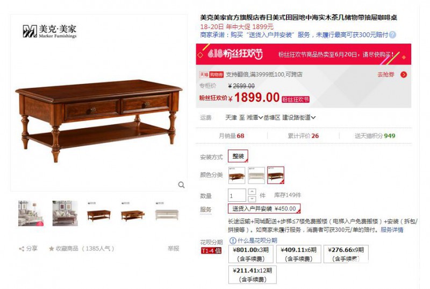Select the white table color swatch
Viewport: 430px width, 289px height.
[256, 175]
